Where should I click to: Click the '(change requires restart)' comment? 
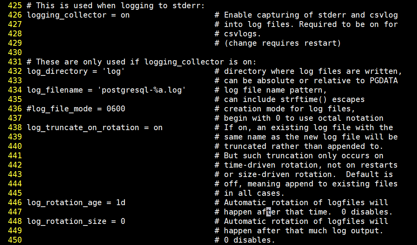(x=282, y=43)
